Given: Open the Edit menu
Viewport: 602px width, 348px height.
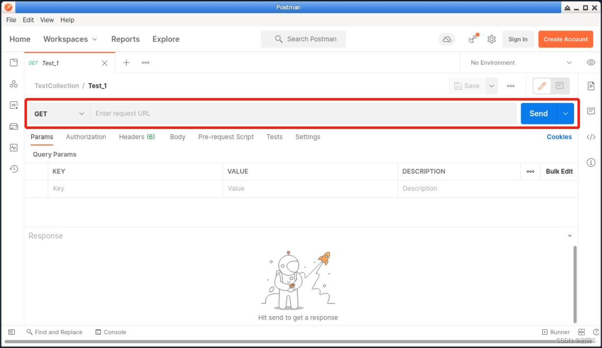Looking at the screenshot, I should point(28,20).
